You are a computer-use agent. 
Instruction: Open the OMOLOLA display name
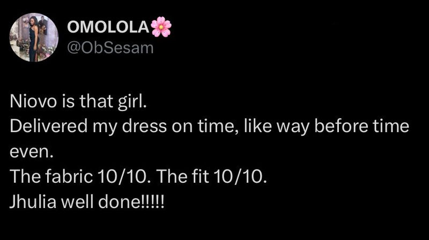(x=108, y=28)
